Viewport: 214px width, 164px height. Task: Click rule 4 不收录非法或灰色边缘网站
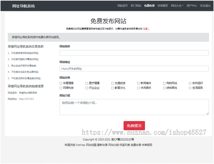pos(23,72)
